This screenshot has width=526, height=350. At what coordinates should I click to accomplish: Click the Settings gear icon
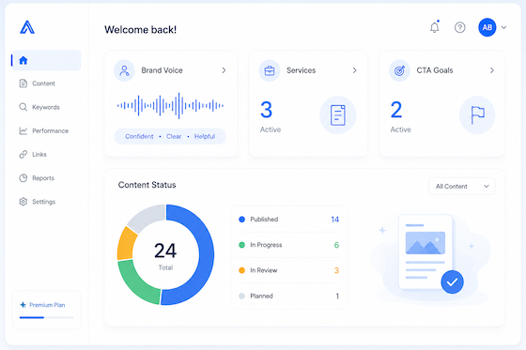tap(23, 202)
